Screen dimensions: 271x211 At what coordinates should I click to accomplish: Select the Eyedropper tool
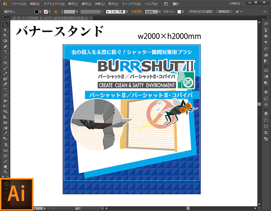(5, 133)
